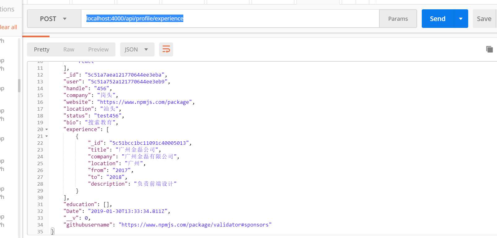Click the website URL value on line 16
The width and height of the screenshot is (497, 238).
(x=145, y=102)
